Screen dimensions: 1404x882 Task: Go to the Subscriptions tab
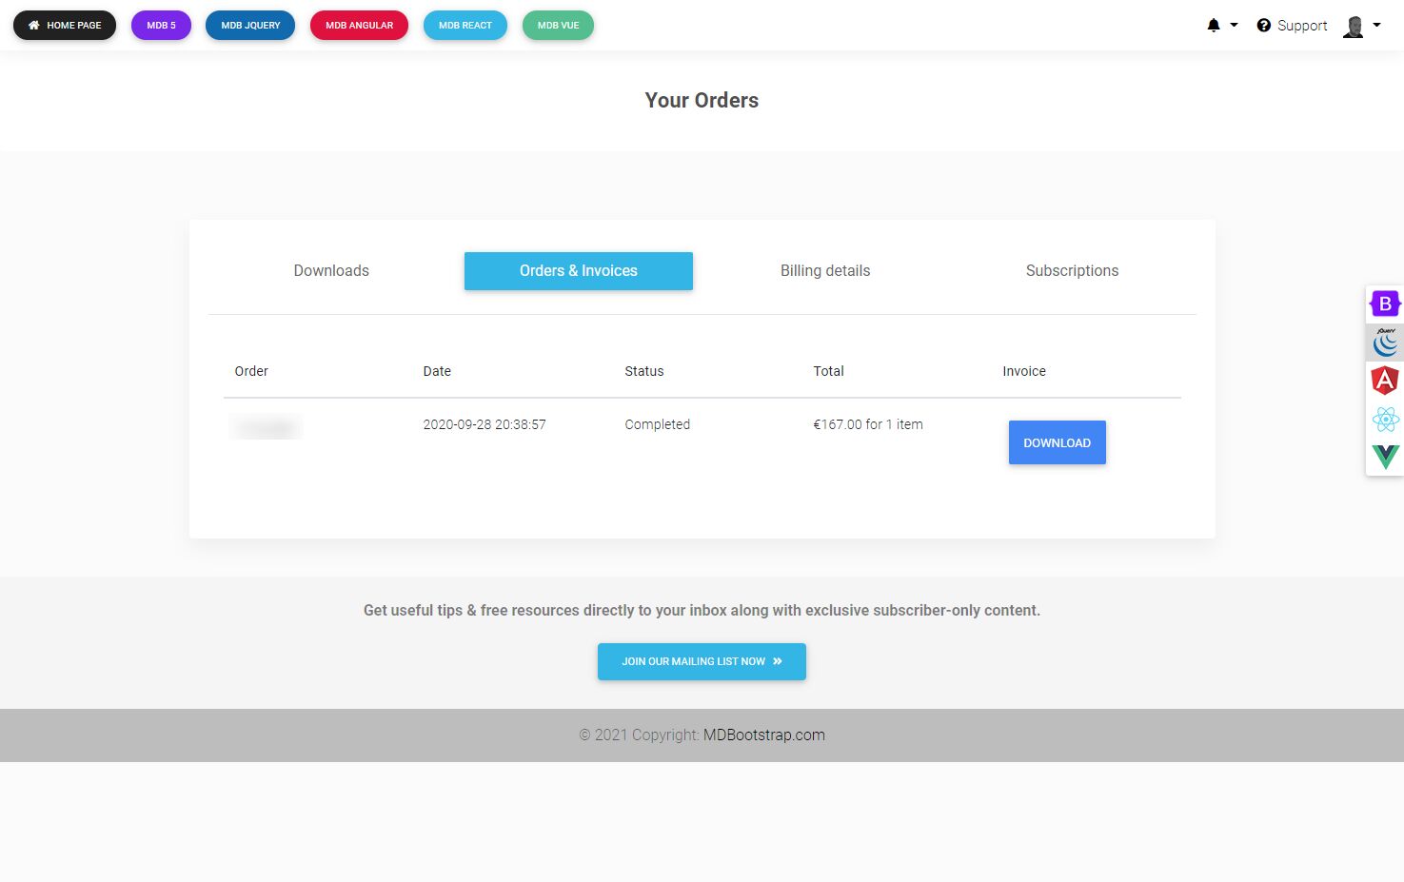pyautogui.click(x=1073, y=271)
